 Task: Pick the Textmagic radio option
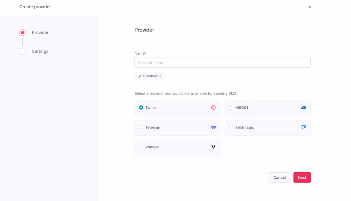(x=231, y=127)
